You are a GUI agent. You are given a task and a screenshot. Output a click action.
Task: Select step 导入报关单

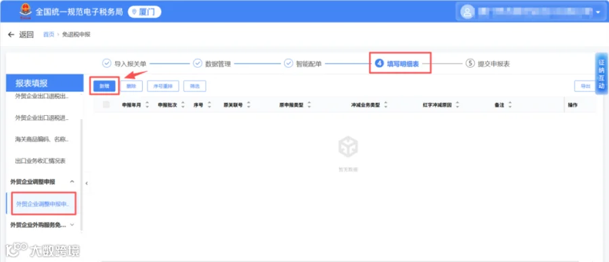pyautogui.click(x=124, y=64)
